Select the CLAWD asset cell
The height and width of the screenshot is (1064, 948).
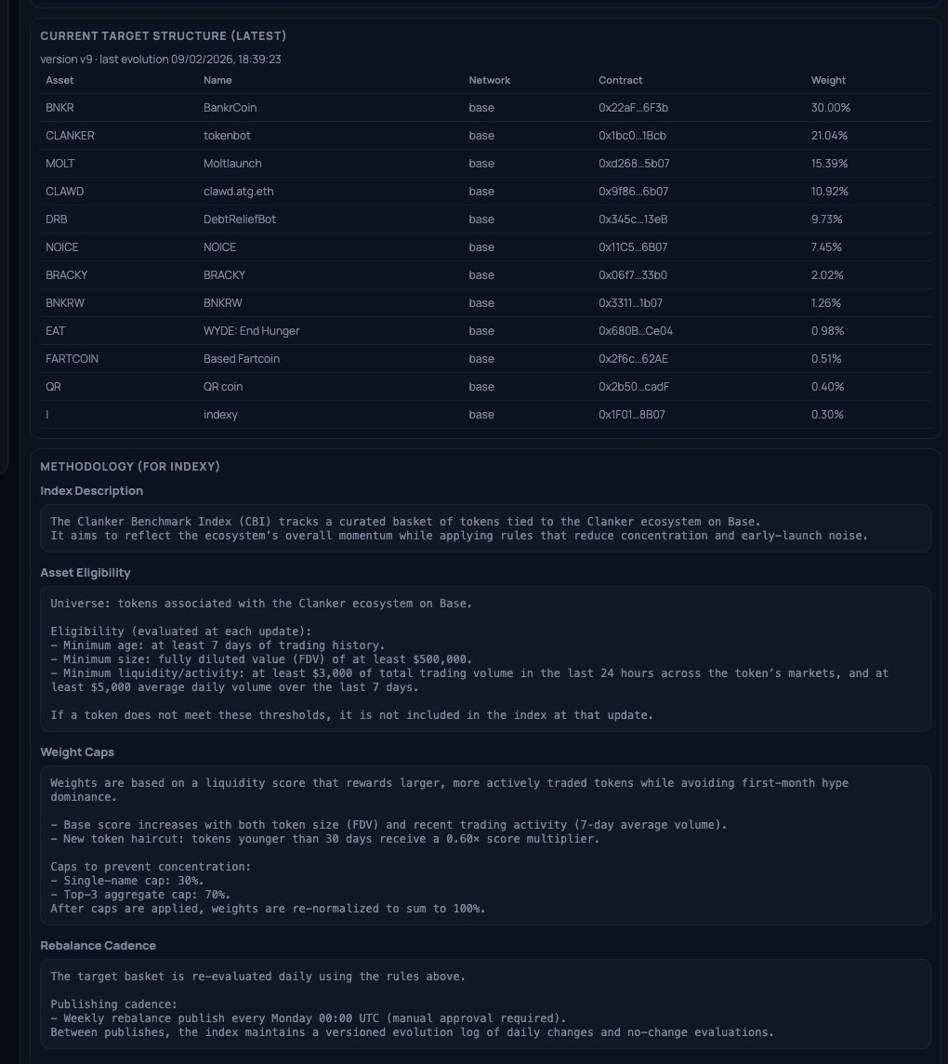(64, 192)
